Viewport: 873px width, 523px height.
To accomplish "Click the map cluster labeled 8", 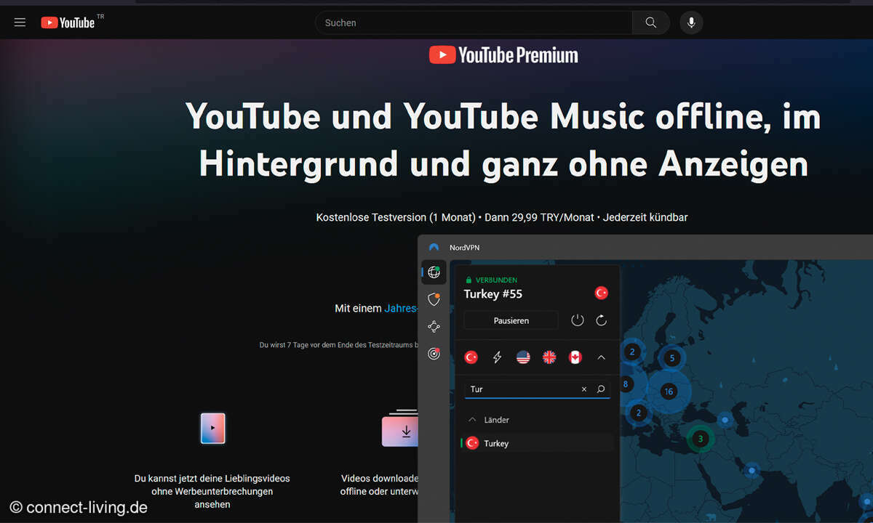I will click(x=626, y=384).
